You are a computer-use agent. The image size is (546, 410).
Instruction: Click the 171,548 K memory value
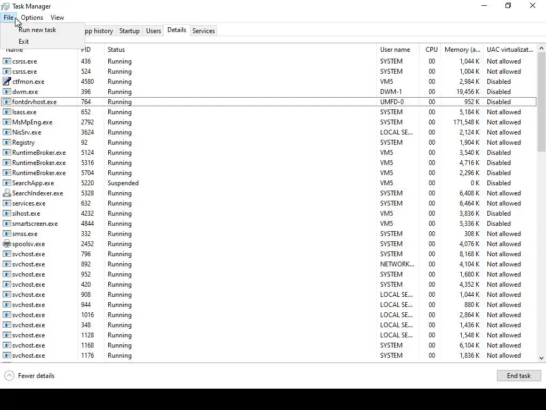466,122
